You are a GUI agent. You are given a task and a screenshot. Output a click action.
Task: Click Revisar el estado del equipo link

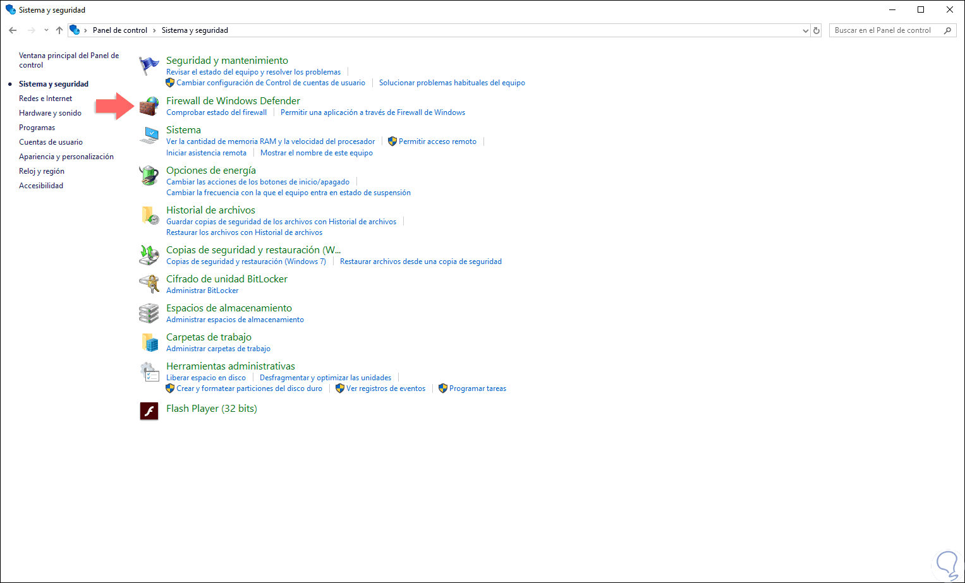coord(253,72)
